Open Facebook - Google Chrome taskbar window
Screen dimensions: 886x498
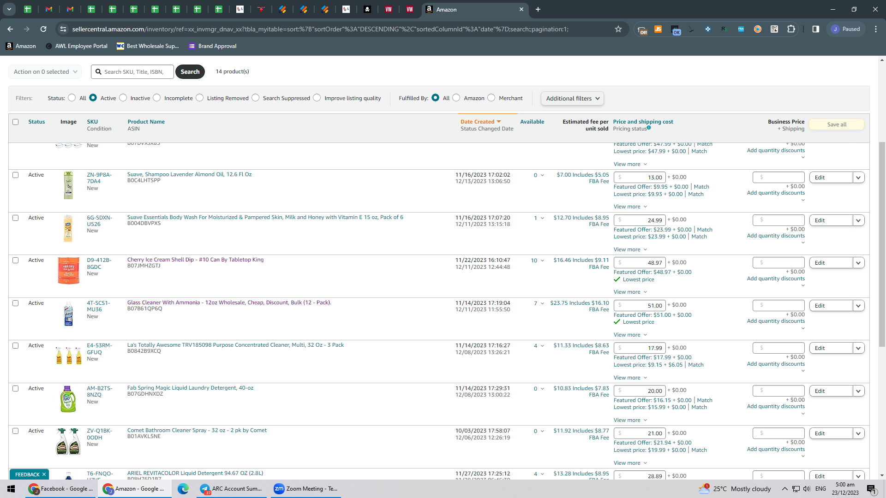(x=61, y=489)
